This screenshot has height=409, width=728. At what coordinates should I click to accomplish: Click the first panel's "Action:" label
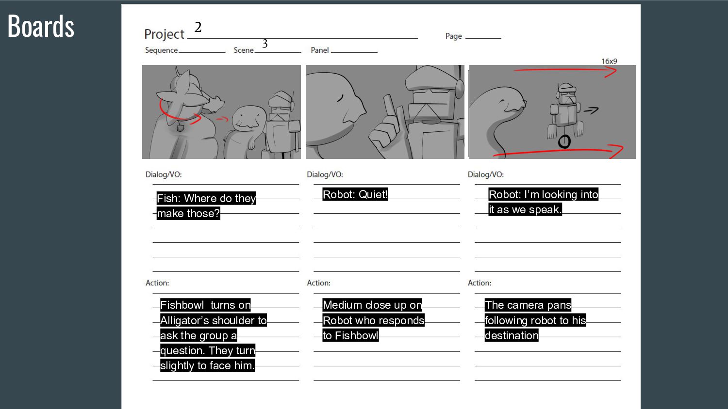coord(157,283)
